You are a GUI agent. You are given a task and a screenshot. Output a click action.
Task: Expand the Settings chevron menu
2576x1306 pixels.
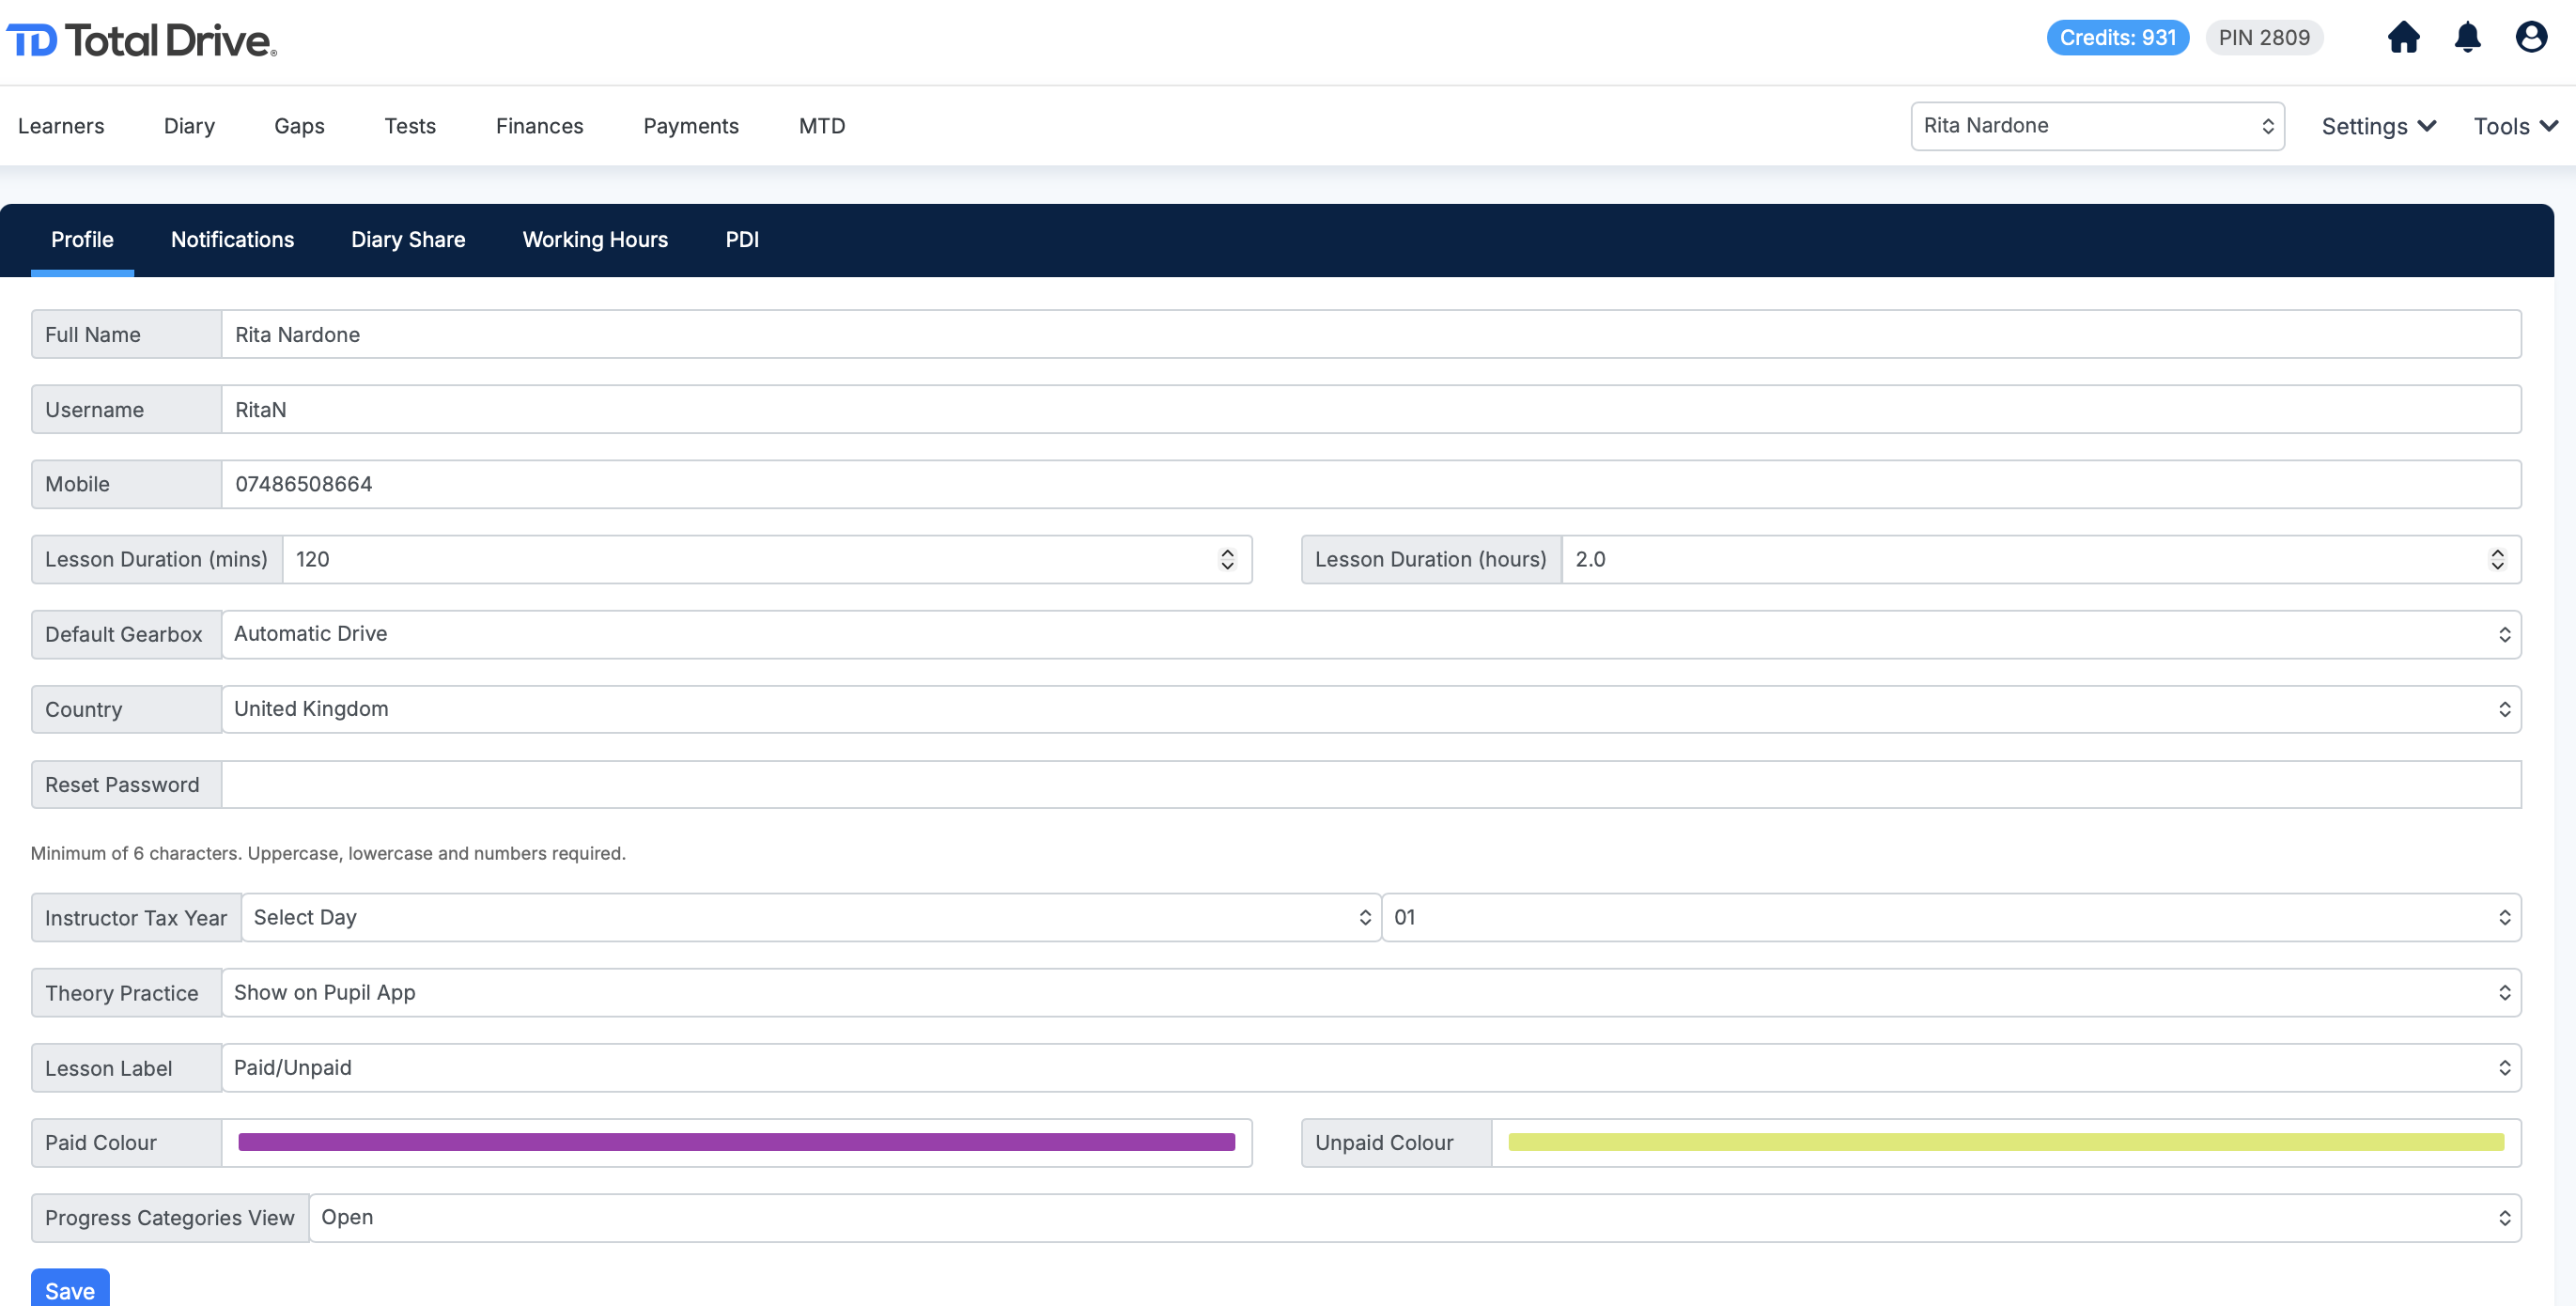coord(2377,126)
